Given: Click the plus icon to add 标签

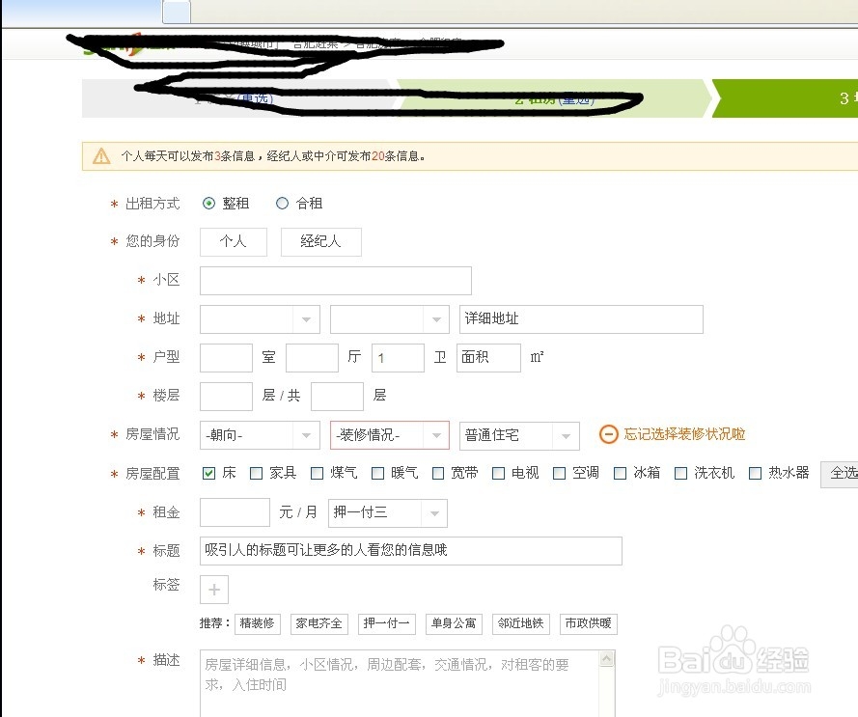Looking at the screenshot, I should [214, 590].
